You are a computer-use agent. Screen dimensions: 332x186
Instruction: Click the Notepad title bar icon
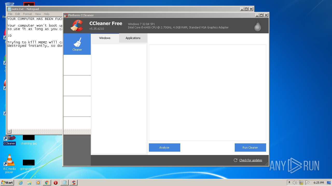pyautogui.click(x=9, y=9)
